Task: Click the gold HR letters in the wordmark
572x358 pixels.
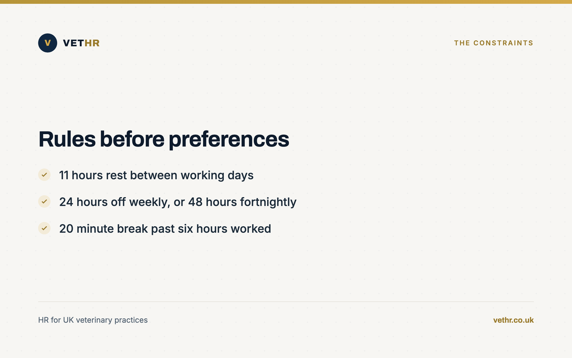Action: click(x=92, y=43)
